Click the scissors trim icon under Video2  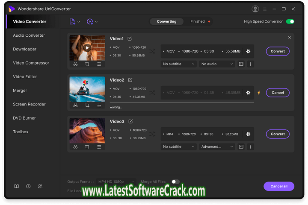75,105
